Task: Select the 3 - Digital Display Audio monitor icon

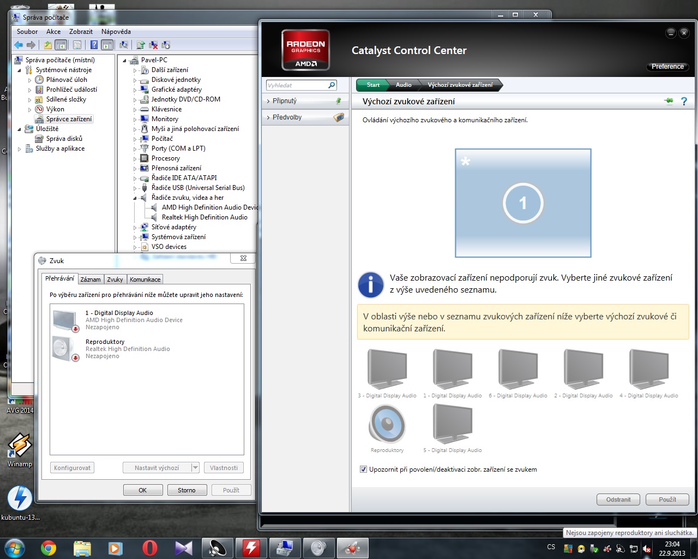Action: pos(387,370)
